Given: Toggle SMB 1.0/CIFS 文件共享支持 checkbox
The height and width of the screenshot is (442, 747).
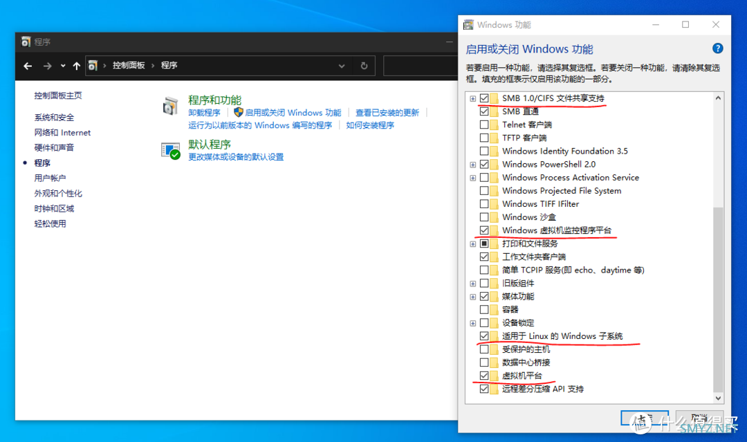Looking at the screenshot, I should [484, 98].
